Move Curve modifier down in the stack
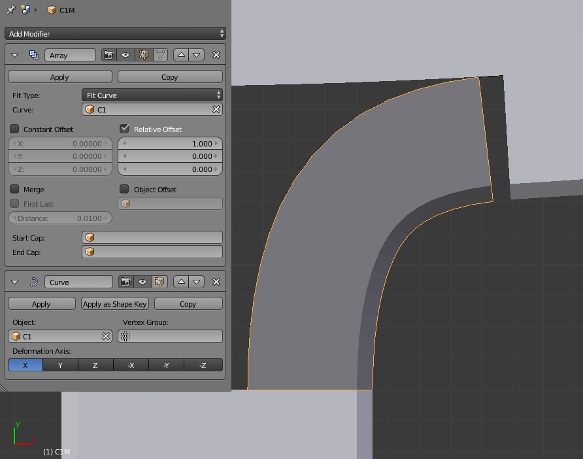Image resolution: width=583 pixels, height=459 pixels. [x=197, y=282]
